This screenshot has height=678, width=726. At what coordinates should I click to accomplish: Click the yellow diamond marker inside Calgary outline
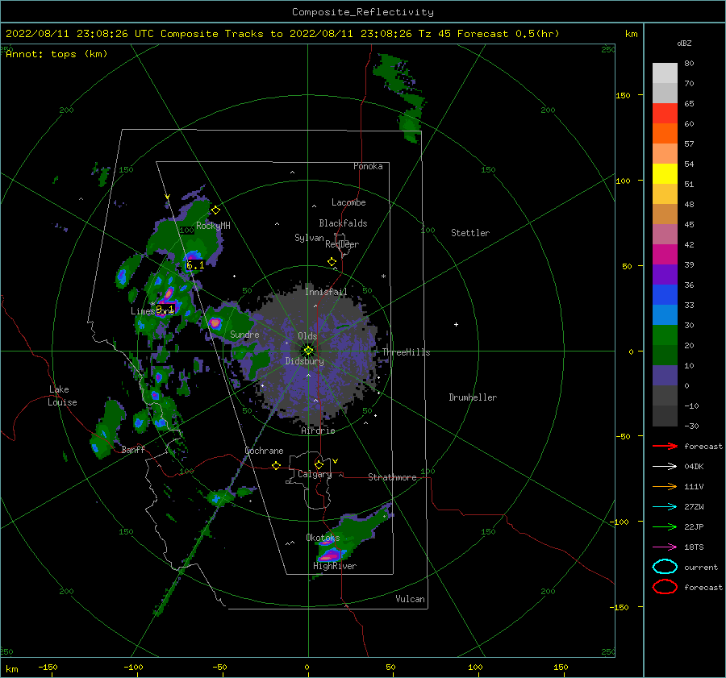pos(319,464)
